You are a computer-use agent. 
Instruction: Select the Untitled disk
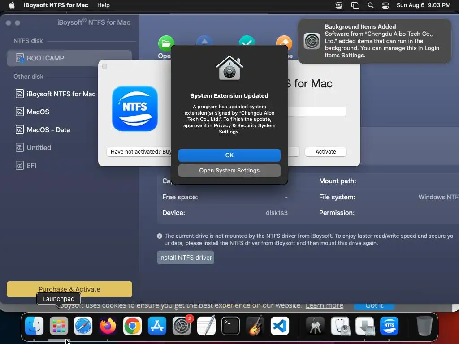point(33,148)
